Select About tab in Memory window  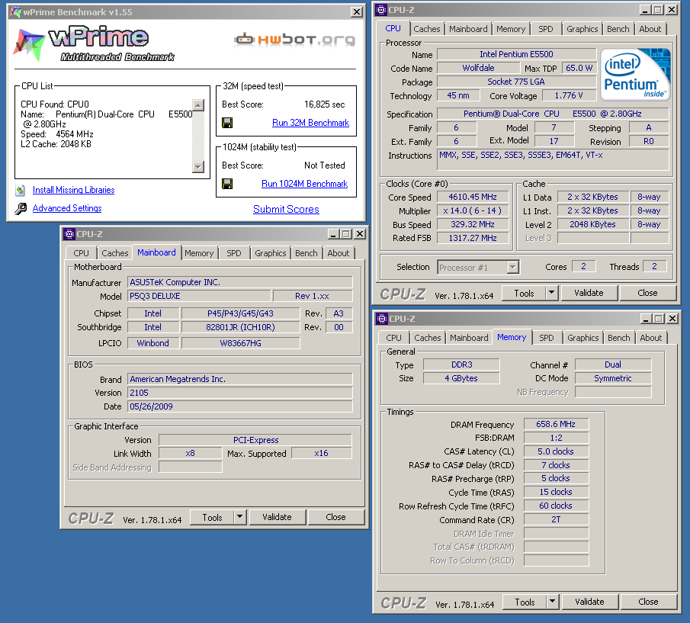pos(651,338)
